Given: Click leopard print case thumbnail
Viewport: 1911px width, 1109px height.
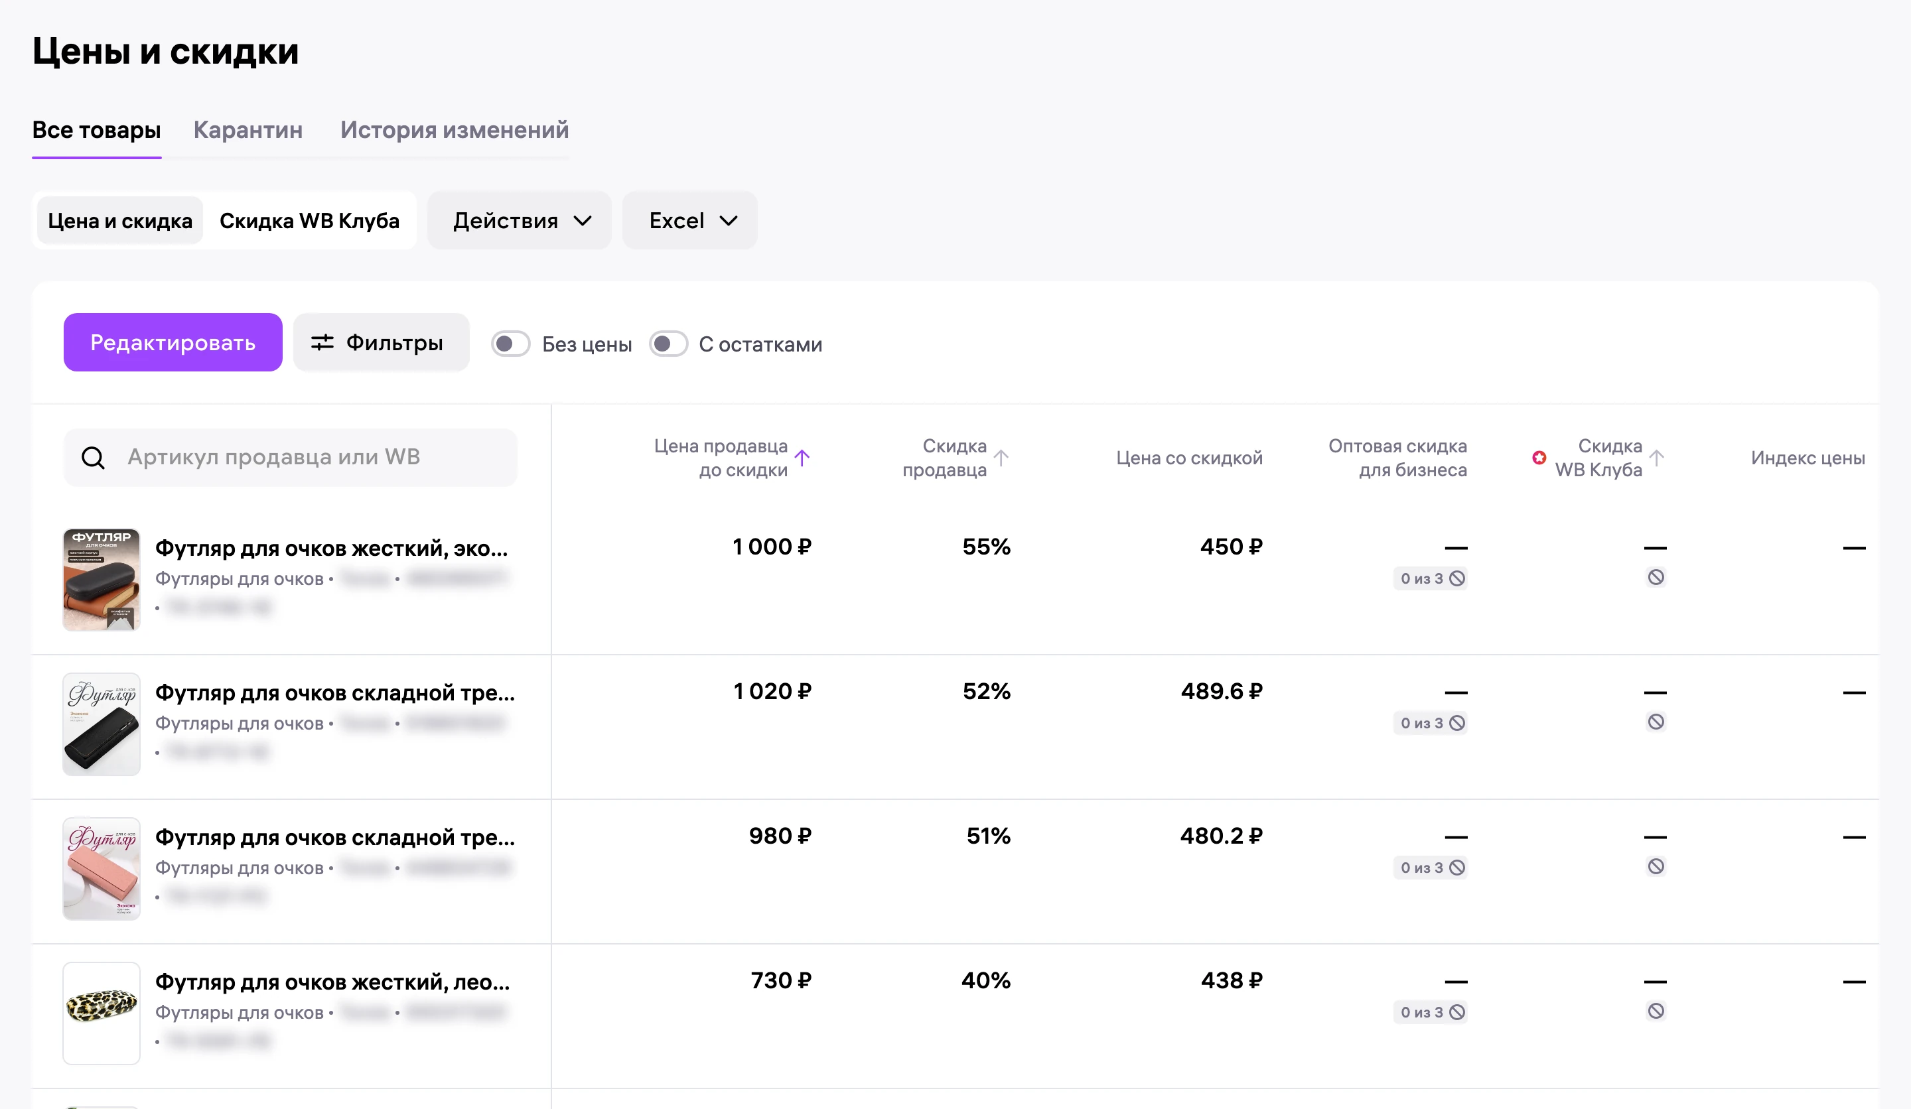Looking at the screenshot, I should (x=102, y=1013).
